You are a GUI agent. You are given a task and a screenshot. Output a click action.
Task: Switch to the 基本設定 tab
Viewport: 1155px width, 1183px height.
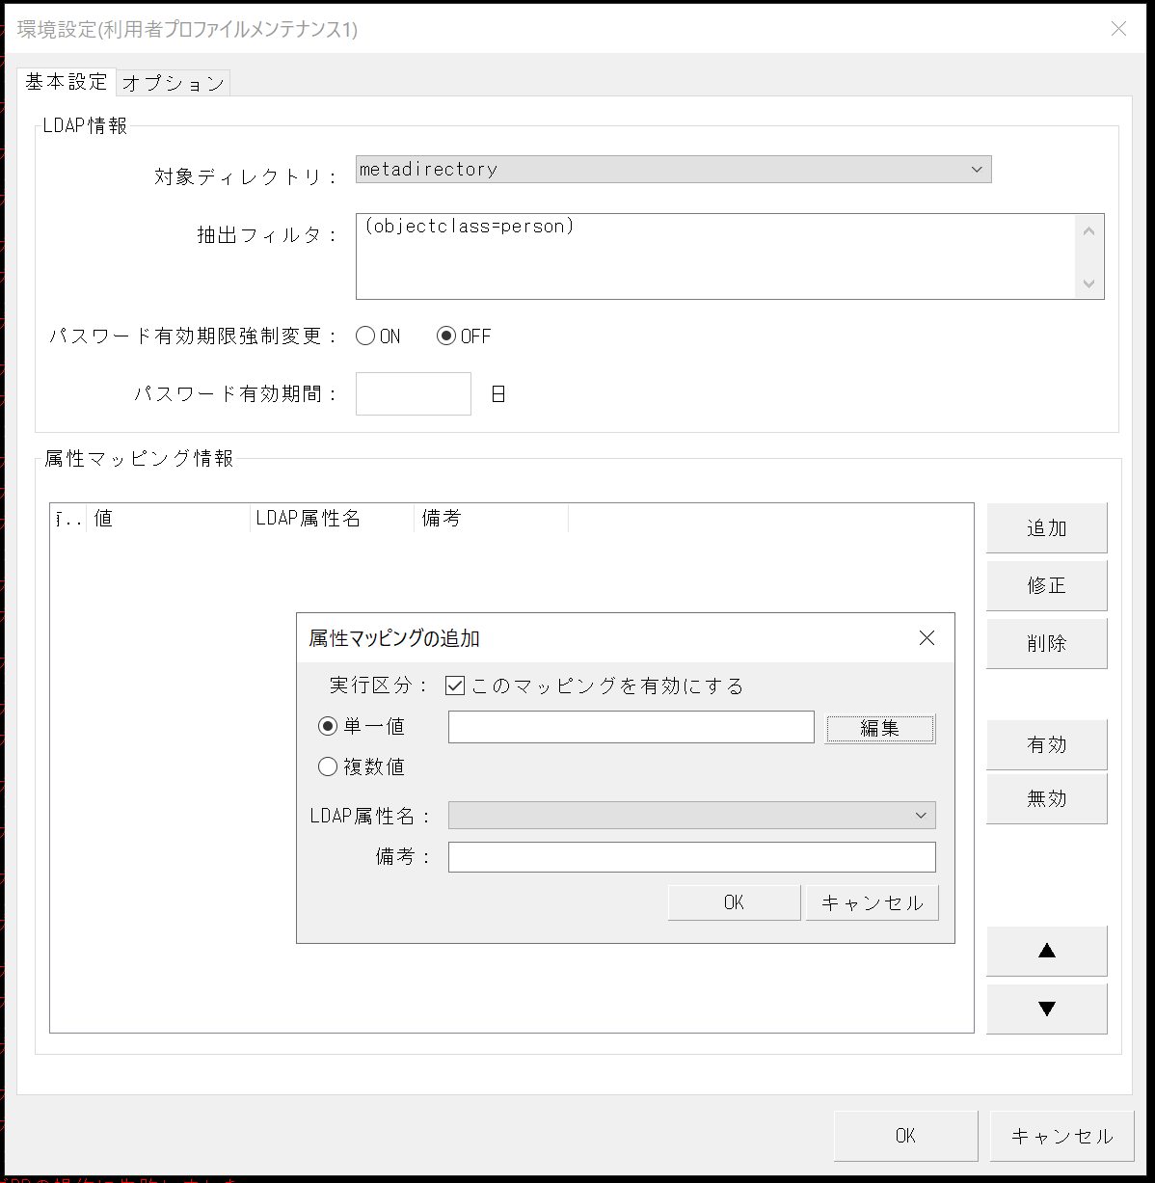tap(65, 83)
